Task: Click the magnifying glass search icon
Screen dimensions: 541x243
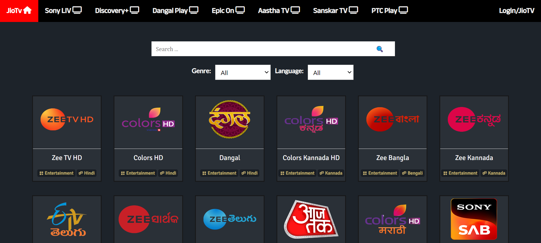Action: pyautogui.click(x=380, y=49)
